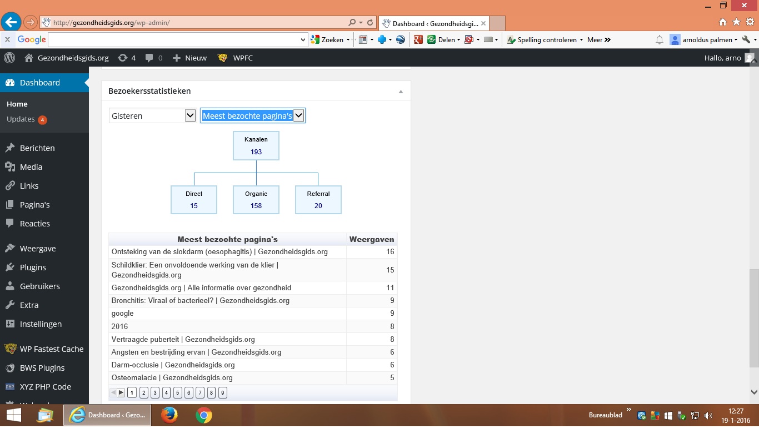The image size is (759, 444).
Task: Close the Google toolbar with the x
Action: point(7,39)
